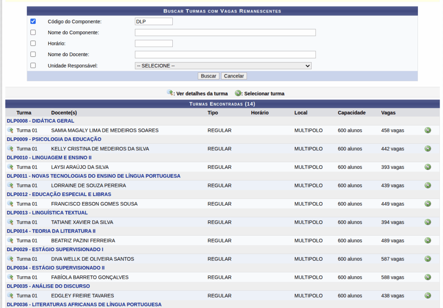Select the Análise do Discurso class
The image size is (443, 308).
coord(428,295)
